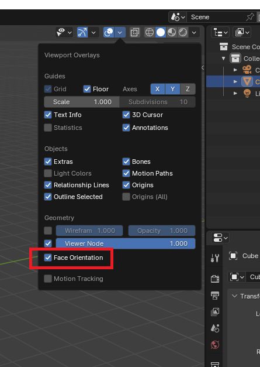
Task: Switch to Material Preview shading
Action: 172,32
